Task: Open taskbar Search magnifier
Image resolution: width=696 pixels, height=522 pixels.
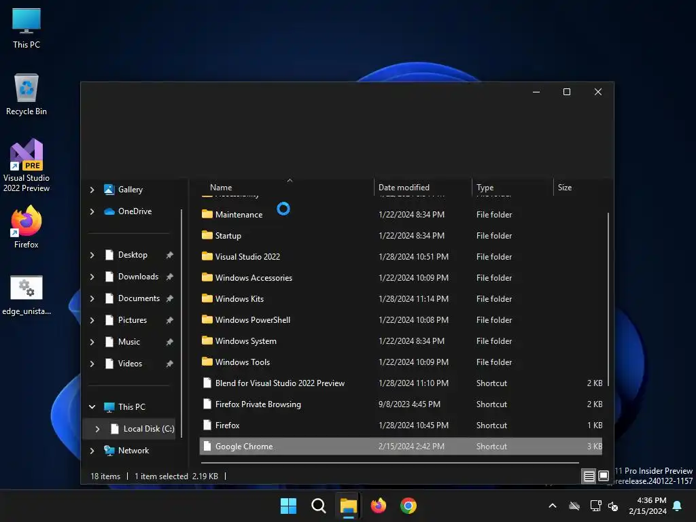Action: 318,506
